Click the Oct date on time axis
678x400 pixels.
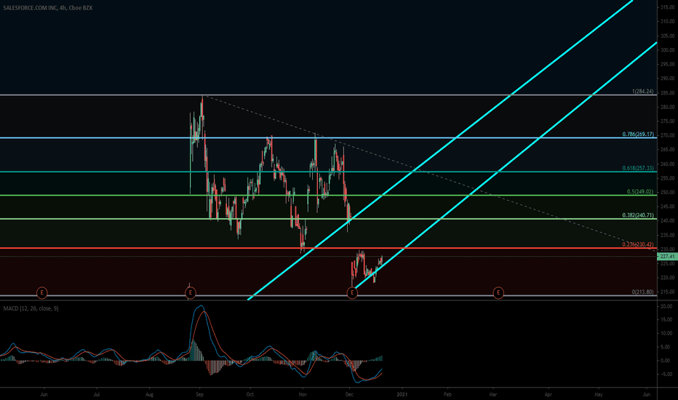click(x=250, y=394)
